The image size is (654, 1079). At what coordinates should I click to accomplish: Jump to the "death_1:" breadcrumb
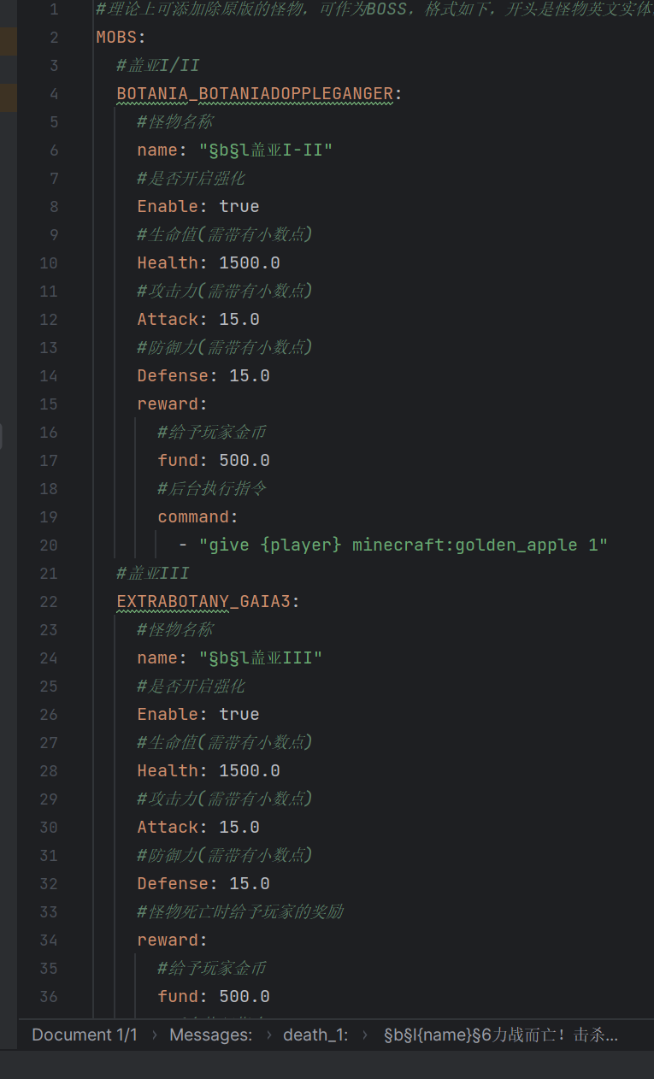pyautogui.click(x=315, y=1035)
